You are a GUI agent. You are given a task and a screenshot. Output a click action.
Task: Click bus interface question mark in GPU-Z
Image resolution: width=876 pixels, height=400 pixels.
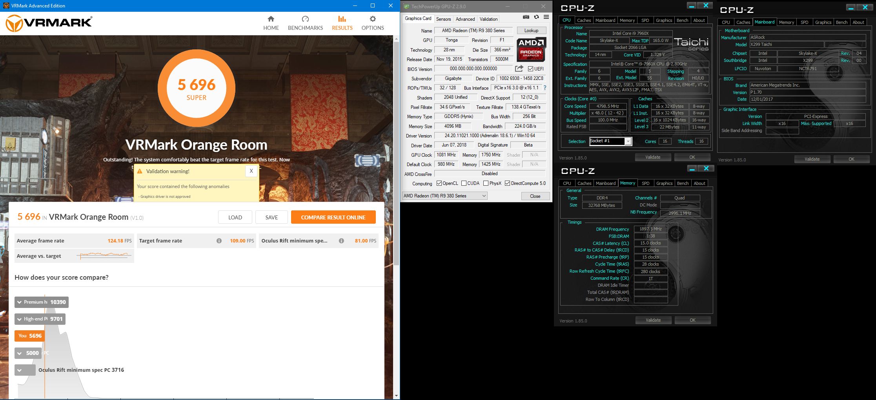click(545, 88)
